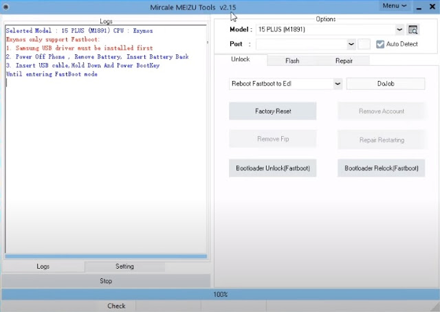Click the Repair Restarting button
This screenshot has width=440, height=312.
382,140
